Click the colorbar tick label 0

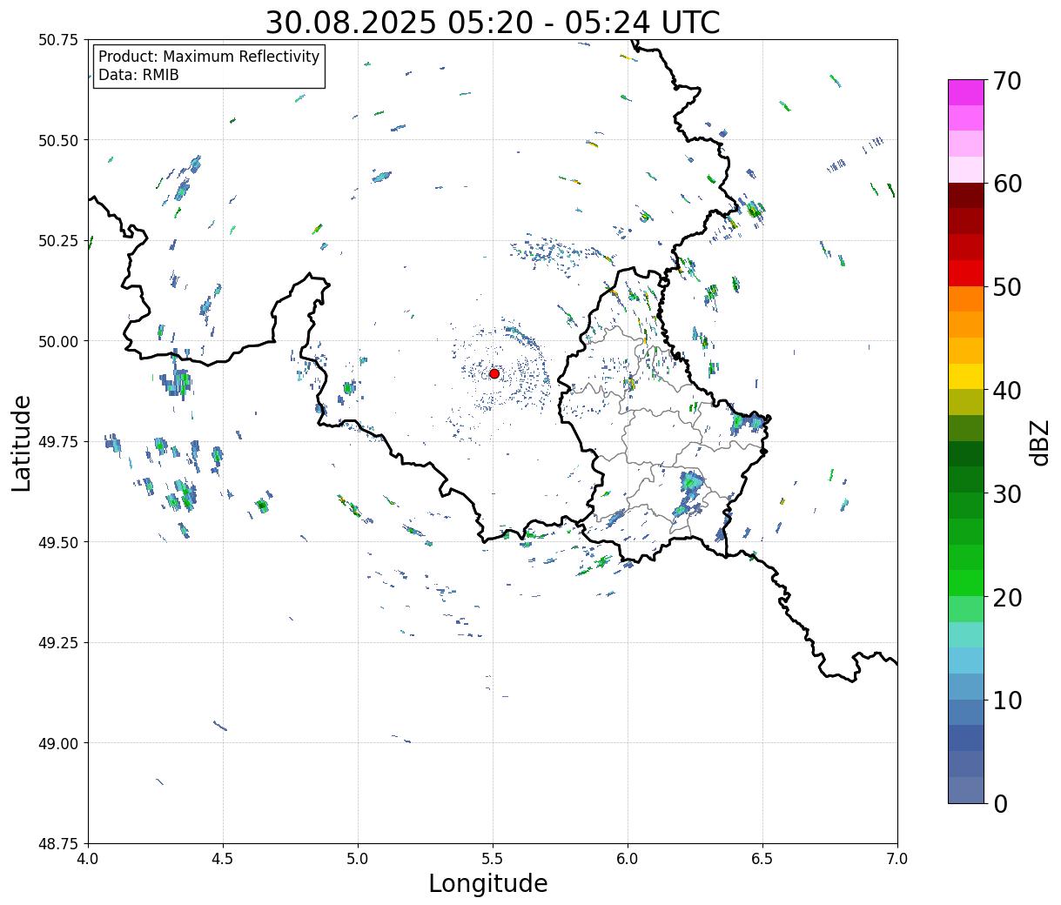(999, 803)
